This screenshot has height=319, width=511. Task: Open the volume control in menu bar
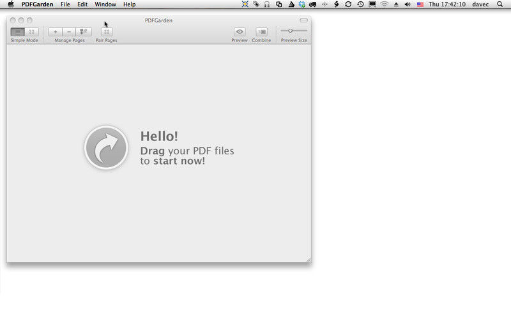pyautogui.click(x=408, y=4)
